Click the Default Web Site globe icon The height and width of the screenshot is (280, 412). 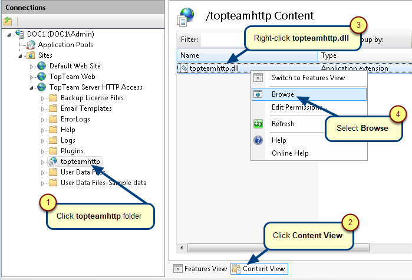(41, 66)
